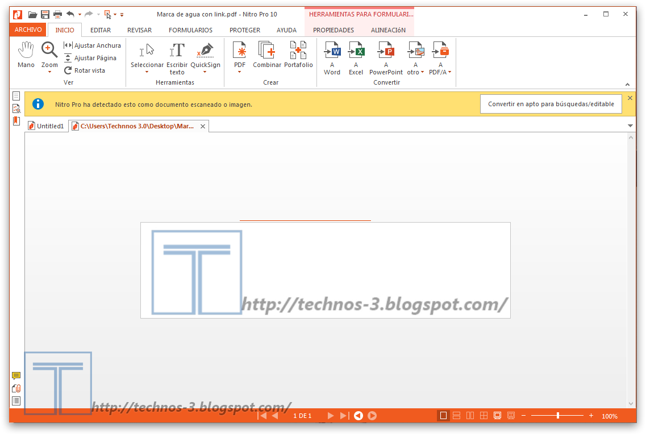The height and width of the screenshot is (435, 646).
Task: Go to the previous view
Action: click(359, 416)
